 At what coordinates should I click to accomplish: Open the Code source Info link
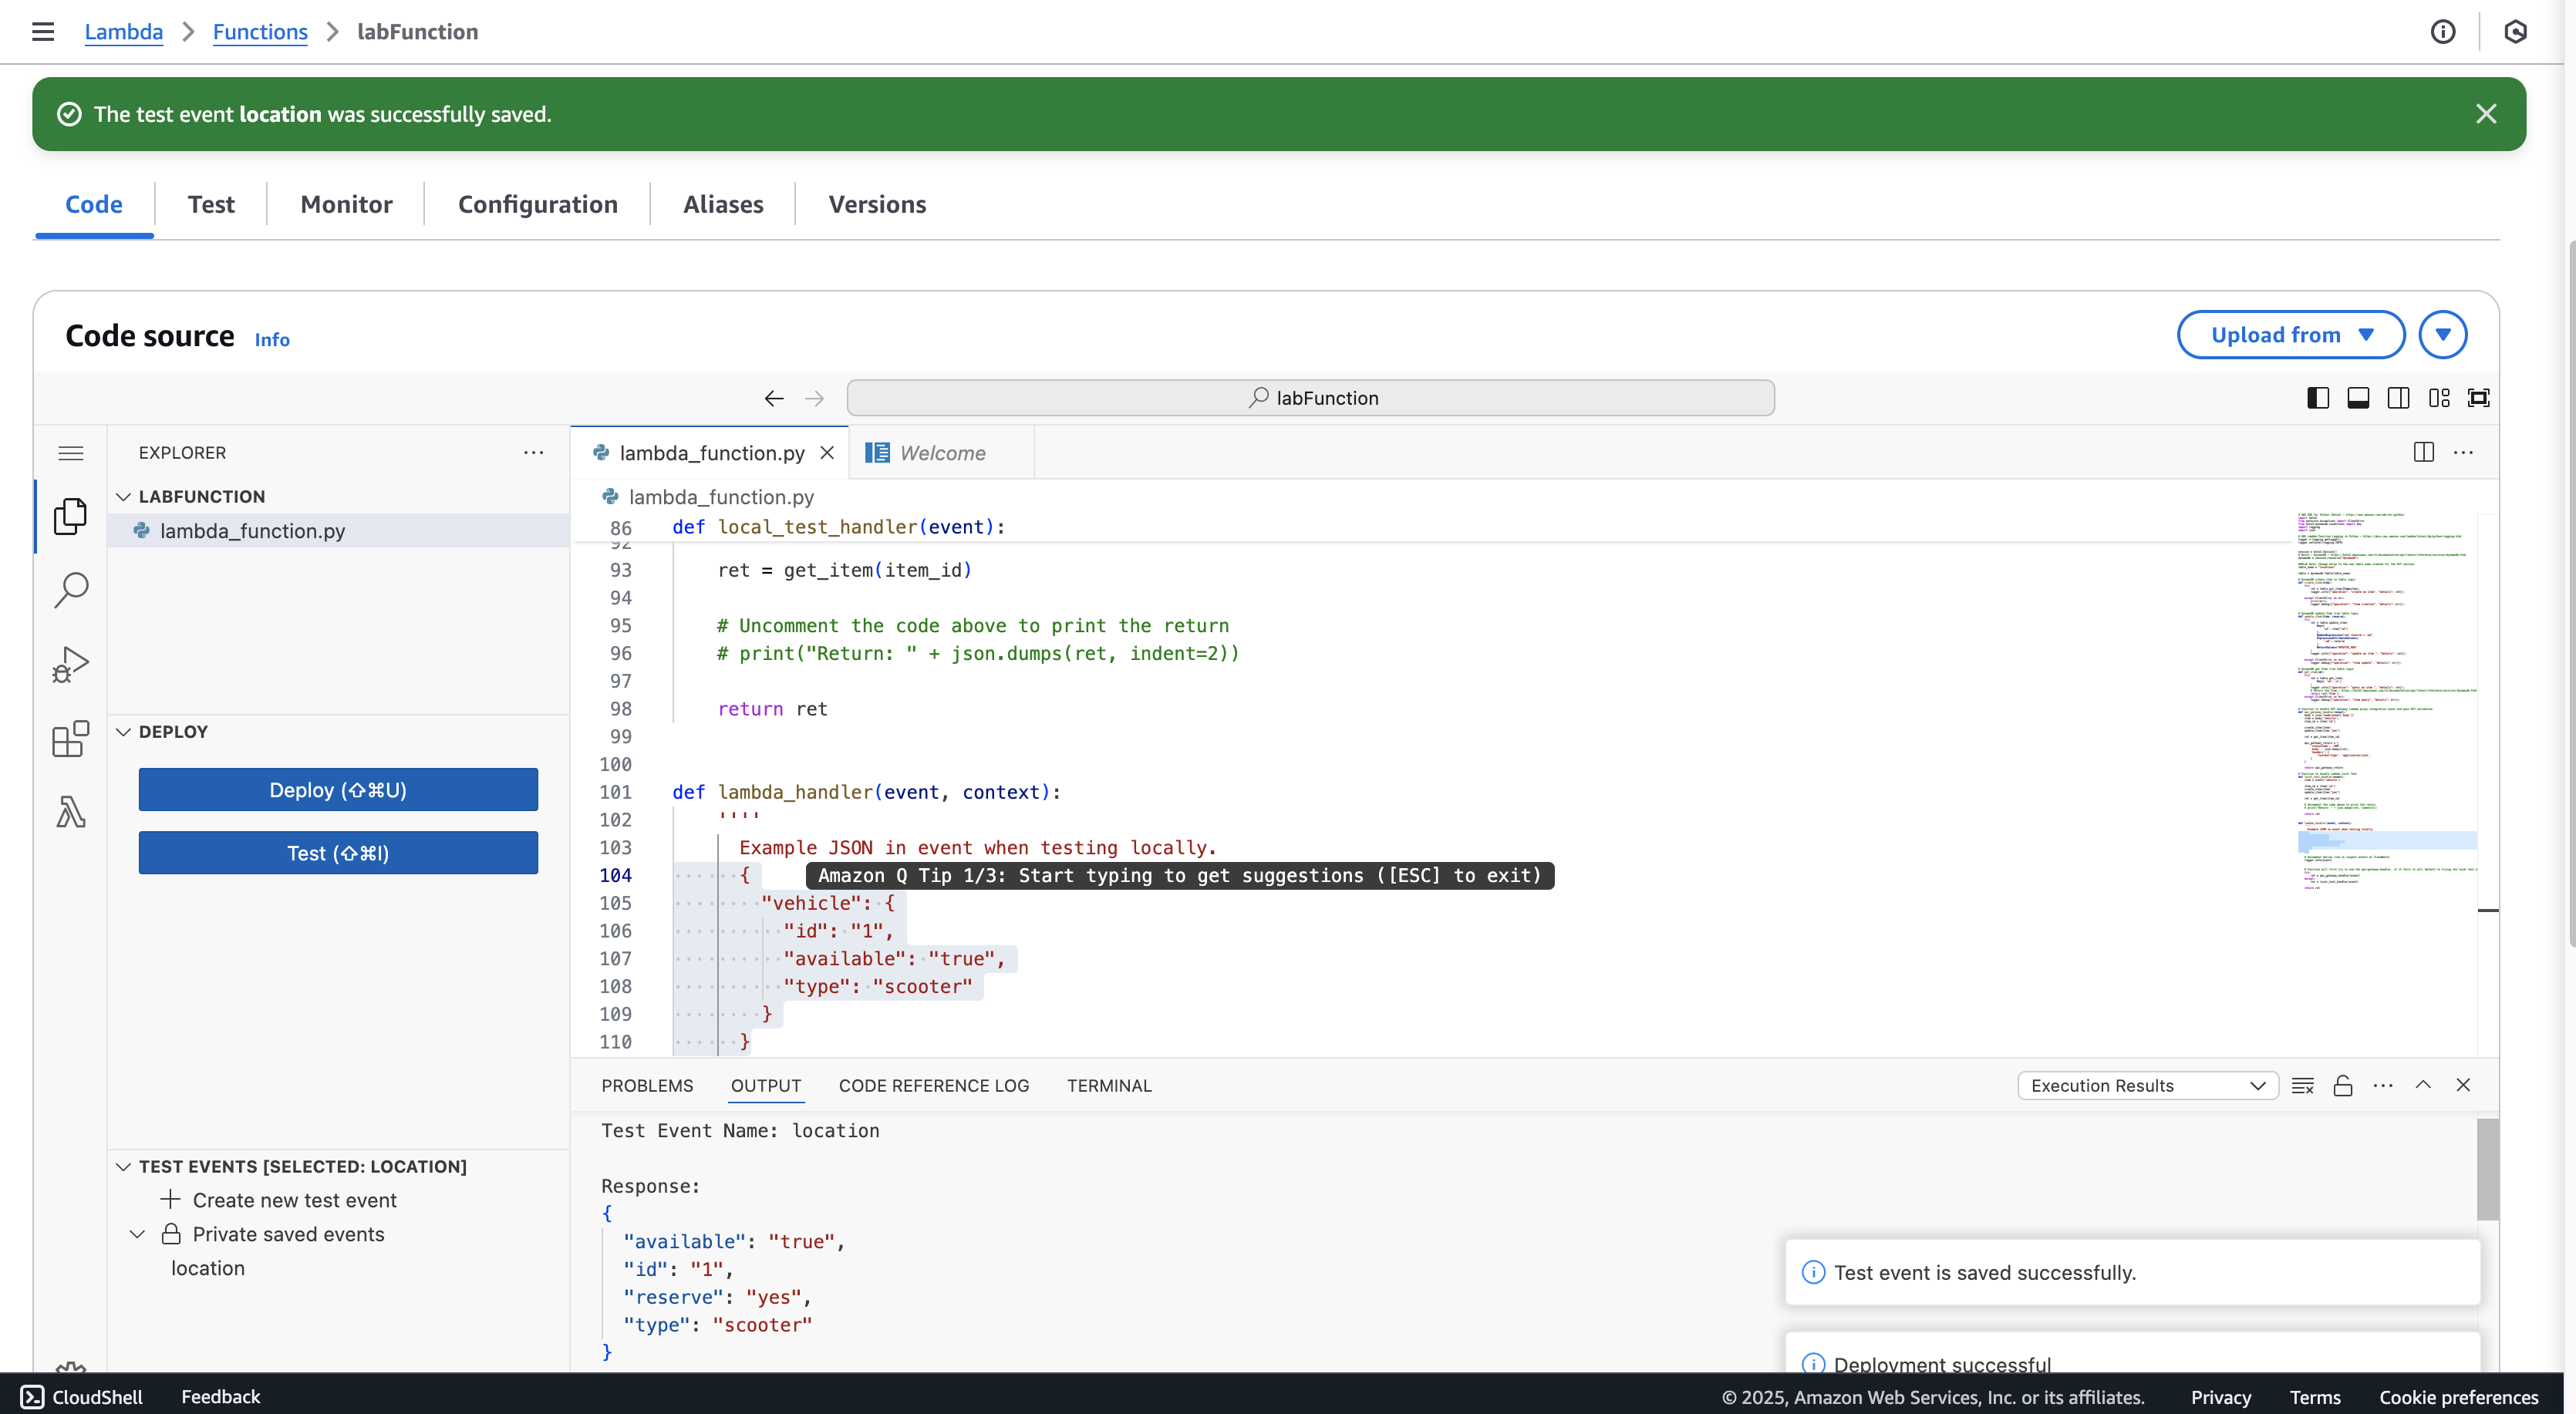pyautogui.click(x=272, y=340)
